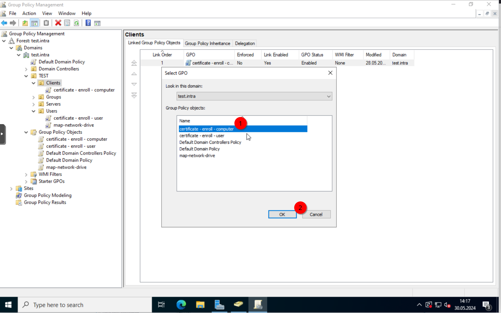Collapse the Forest: test.intra node
501x313 pixels.
click(4, 41)
